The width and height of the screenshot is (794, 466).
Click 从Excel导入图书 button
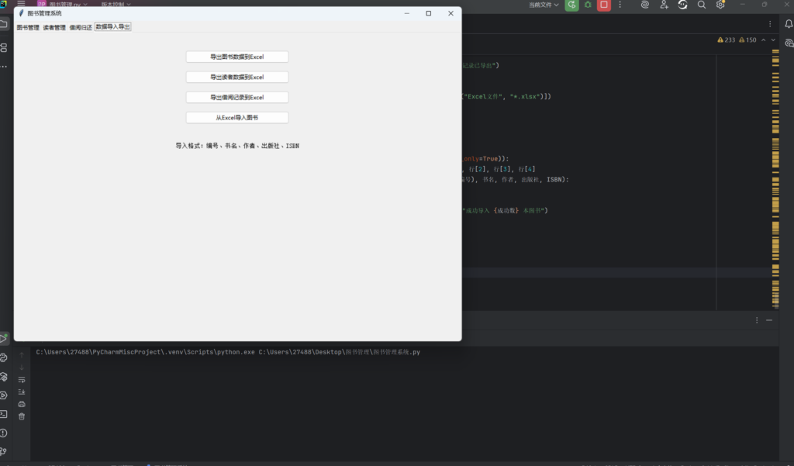pos(237,118)
